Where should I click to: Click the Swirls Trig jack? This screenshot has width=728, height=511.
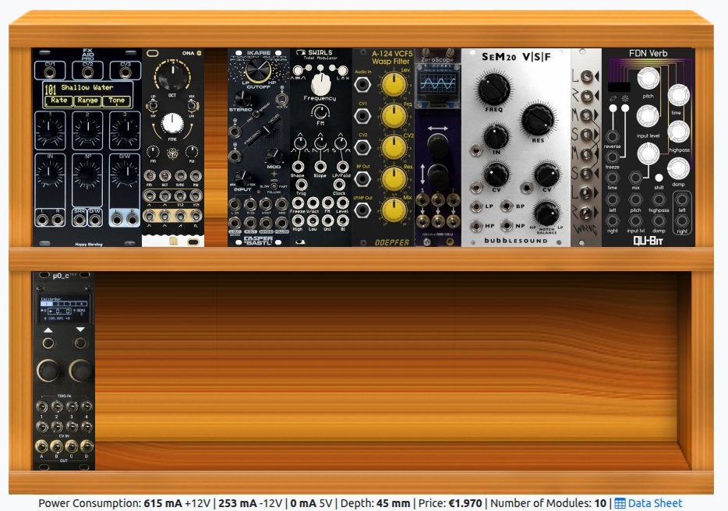click(302, 185)
